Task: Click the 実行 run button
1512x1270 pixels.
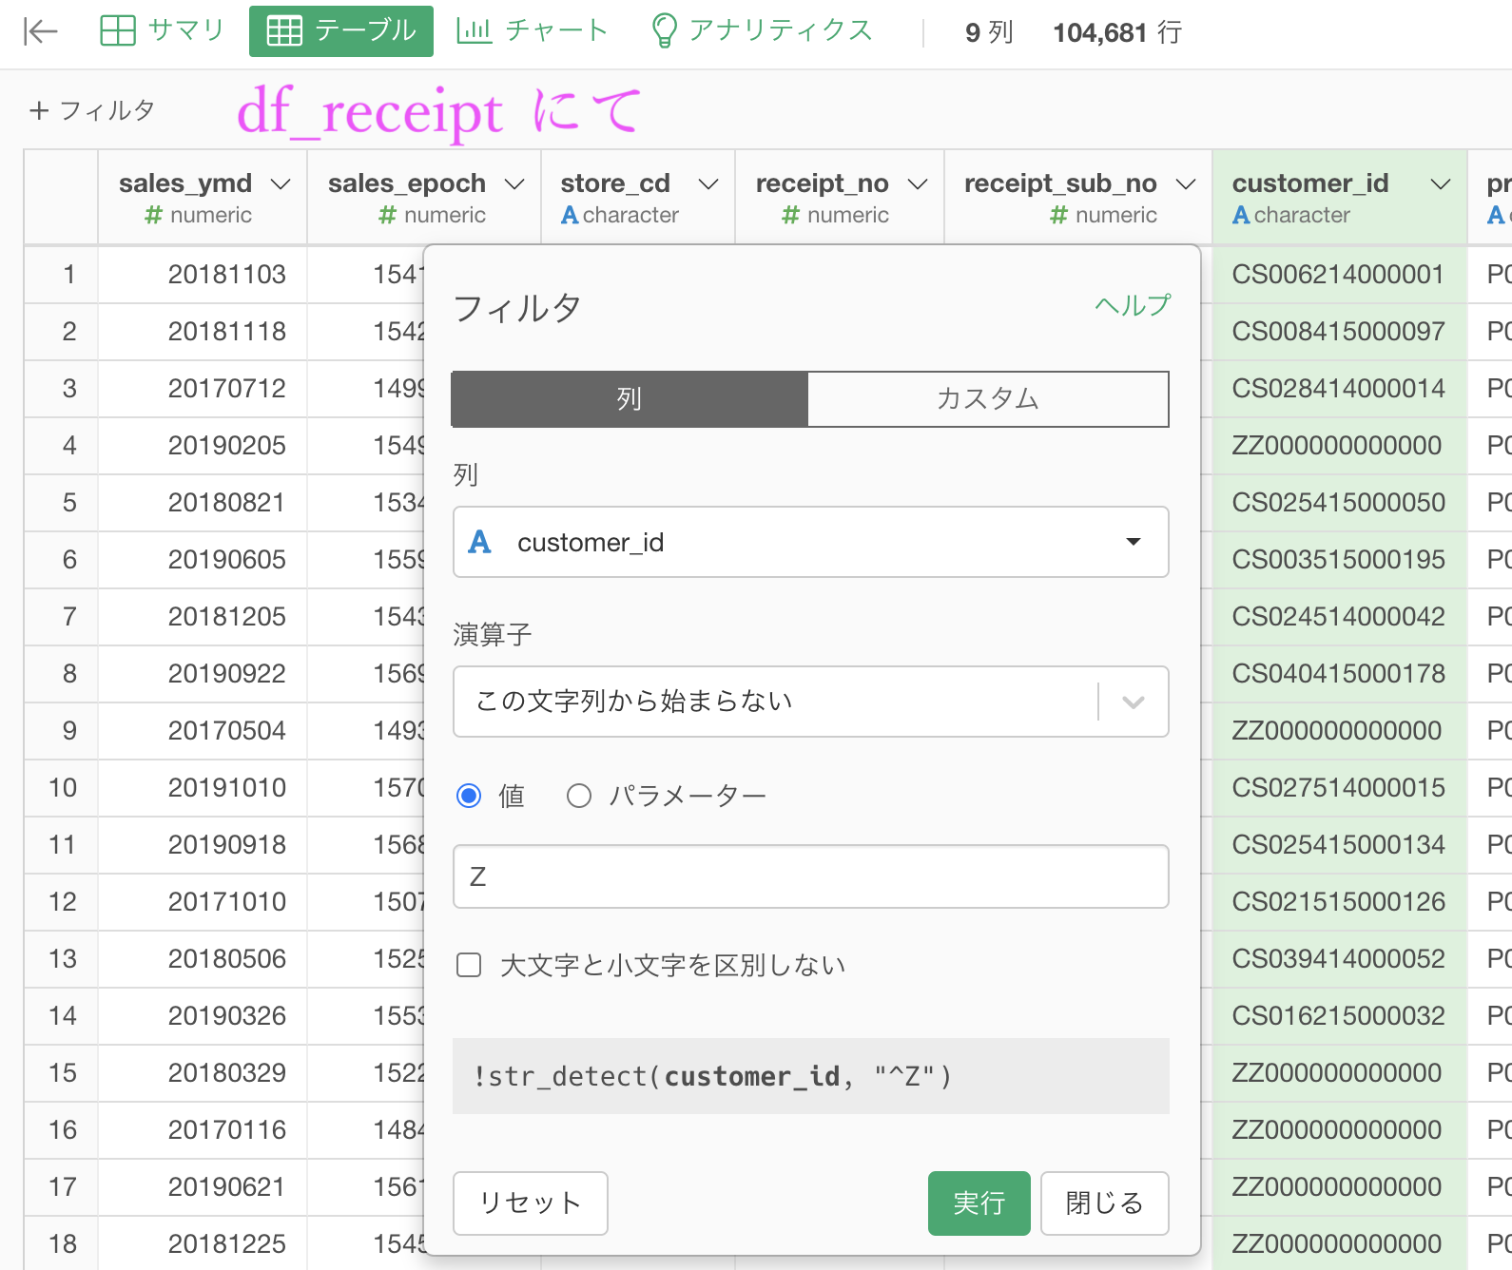Action: tap(979, 1203)
